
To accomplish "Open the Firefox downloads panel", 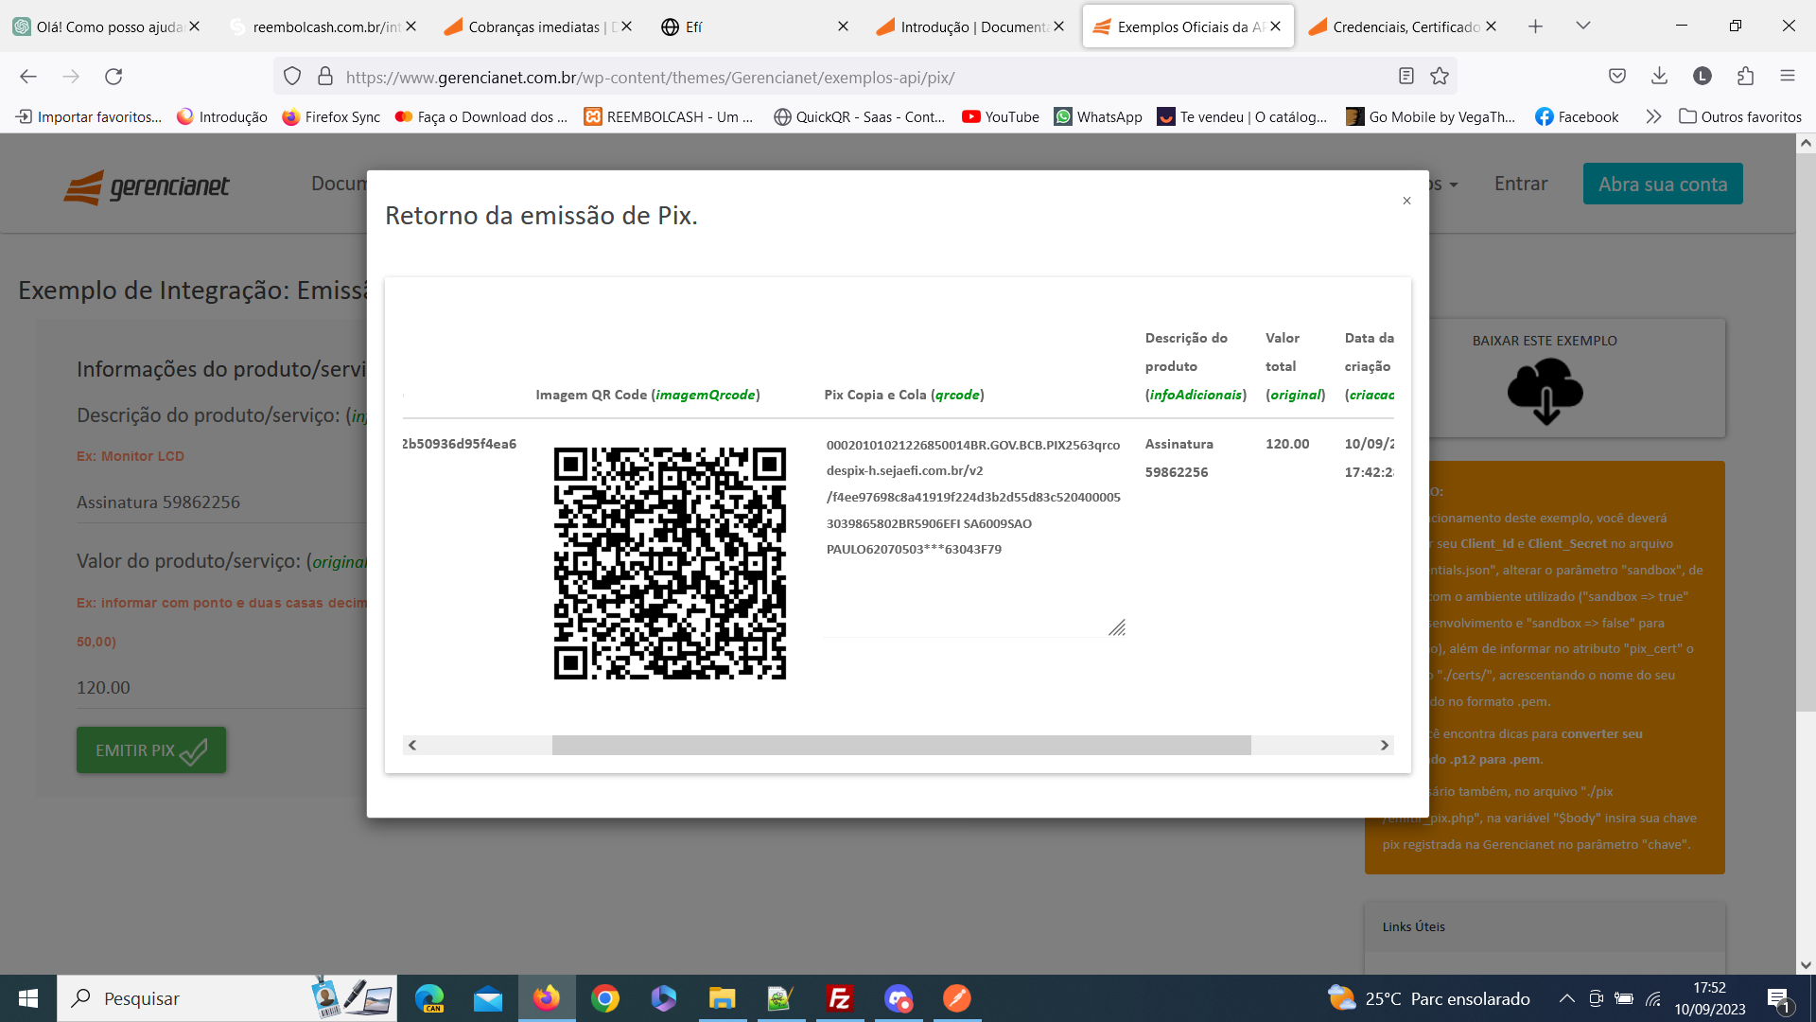I will click(x=1659, y=77).
